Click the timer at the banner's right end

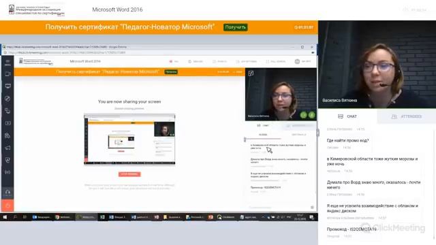(304, 27)
